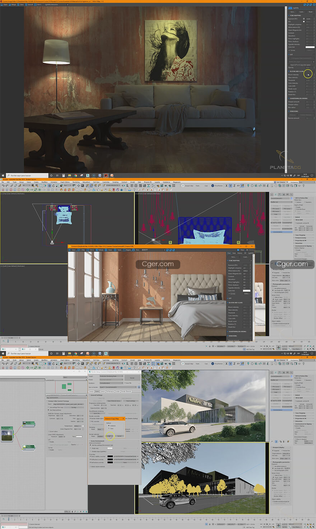Open LightMix Interactive in the Image Editor toolbar

56,5
